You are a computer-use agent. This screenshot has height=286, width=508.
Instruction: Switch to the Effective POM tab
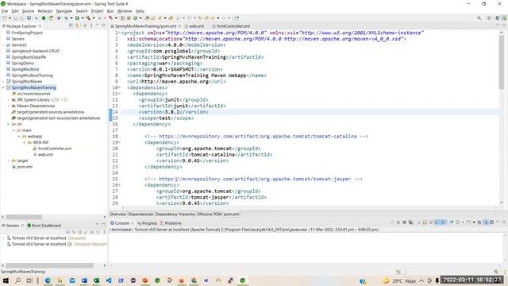(x=210, y=214)
